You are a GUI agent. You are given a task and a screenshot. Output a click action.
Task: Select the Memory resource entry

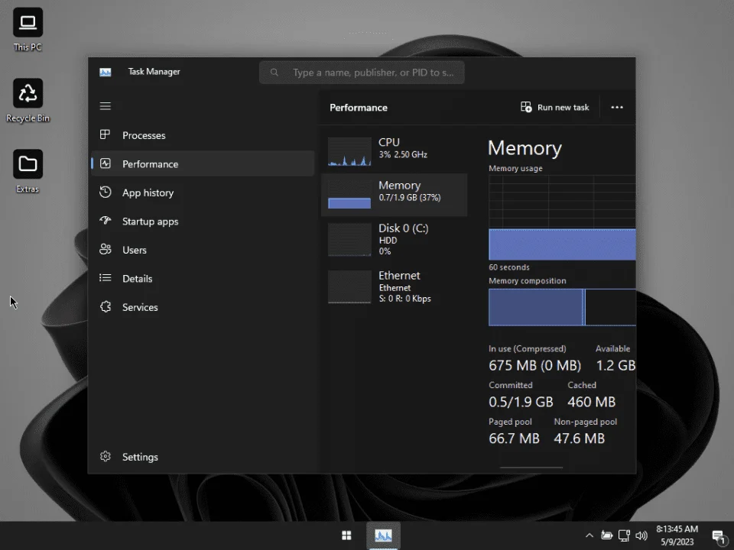pos(395,195)
